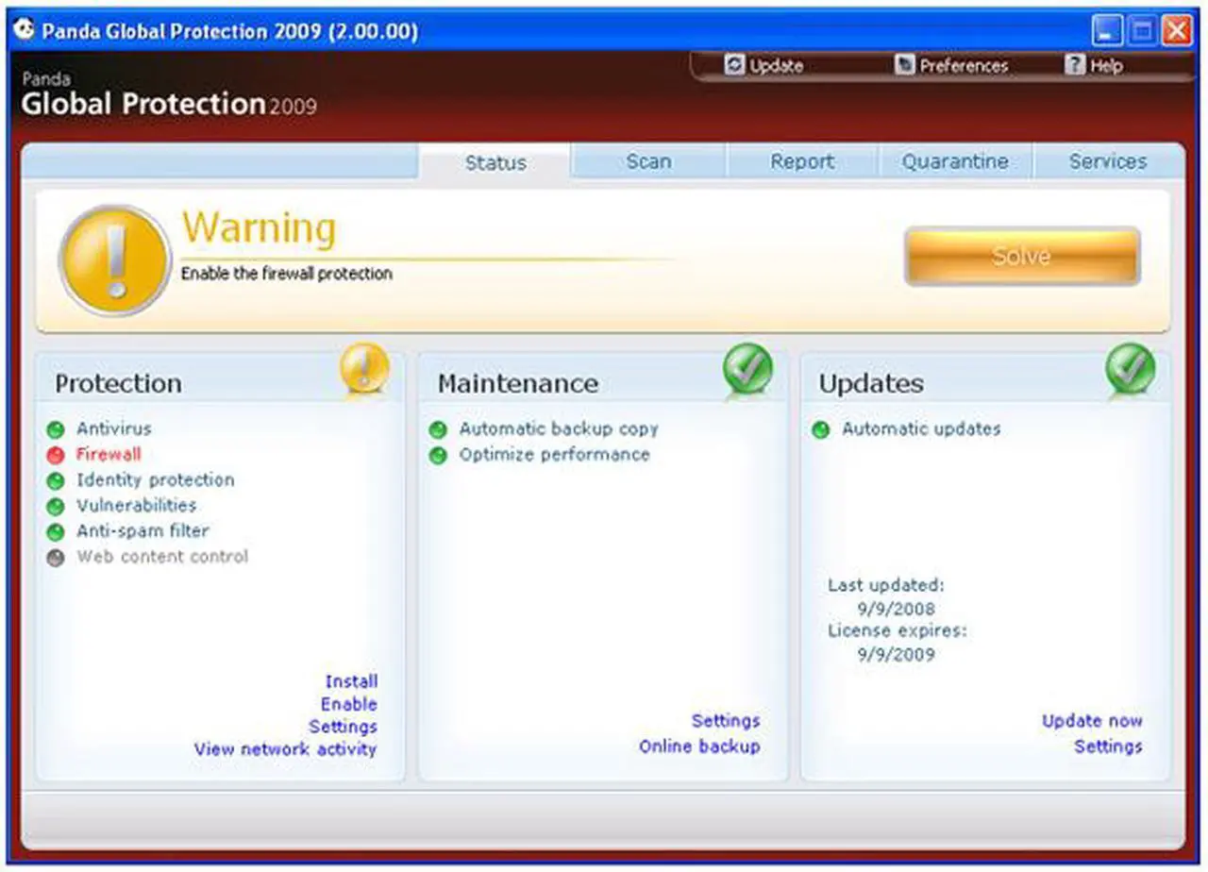Click the Help question mark icon

(1075, 65)
